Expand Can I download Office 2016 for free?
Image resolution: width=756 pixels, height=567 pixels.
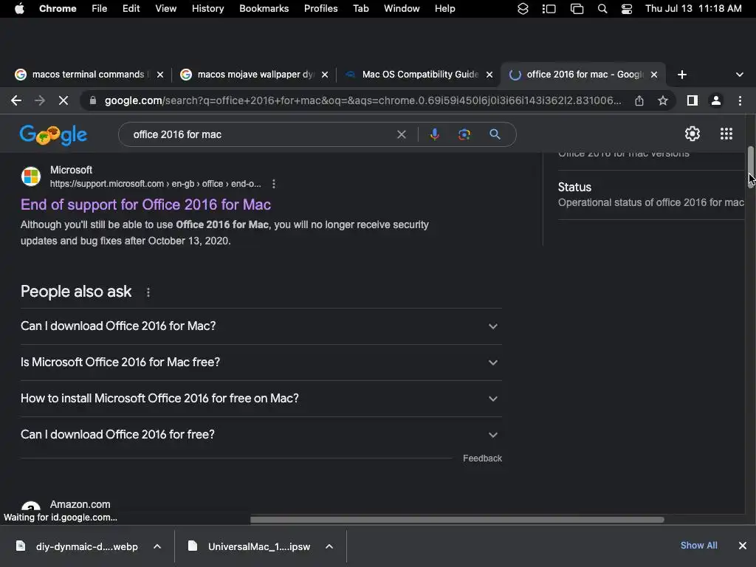pyautogui.click(x=261, y=434)
